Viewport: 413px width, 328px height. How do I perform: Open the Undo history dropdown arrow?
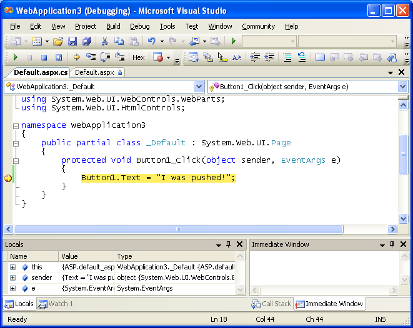pos(162,41)
